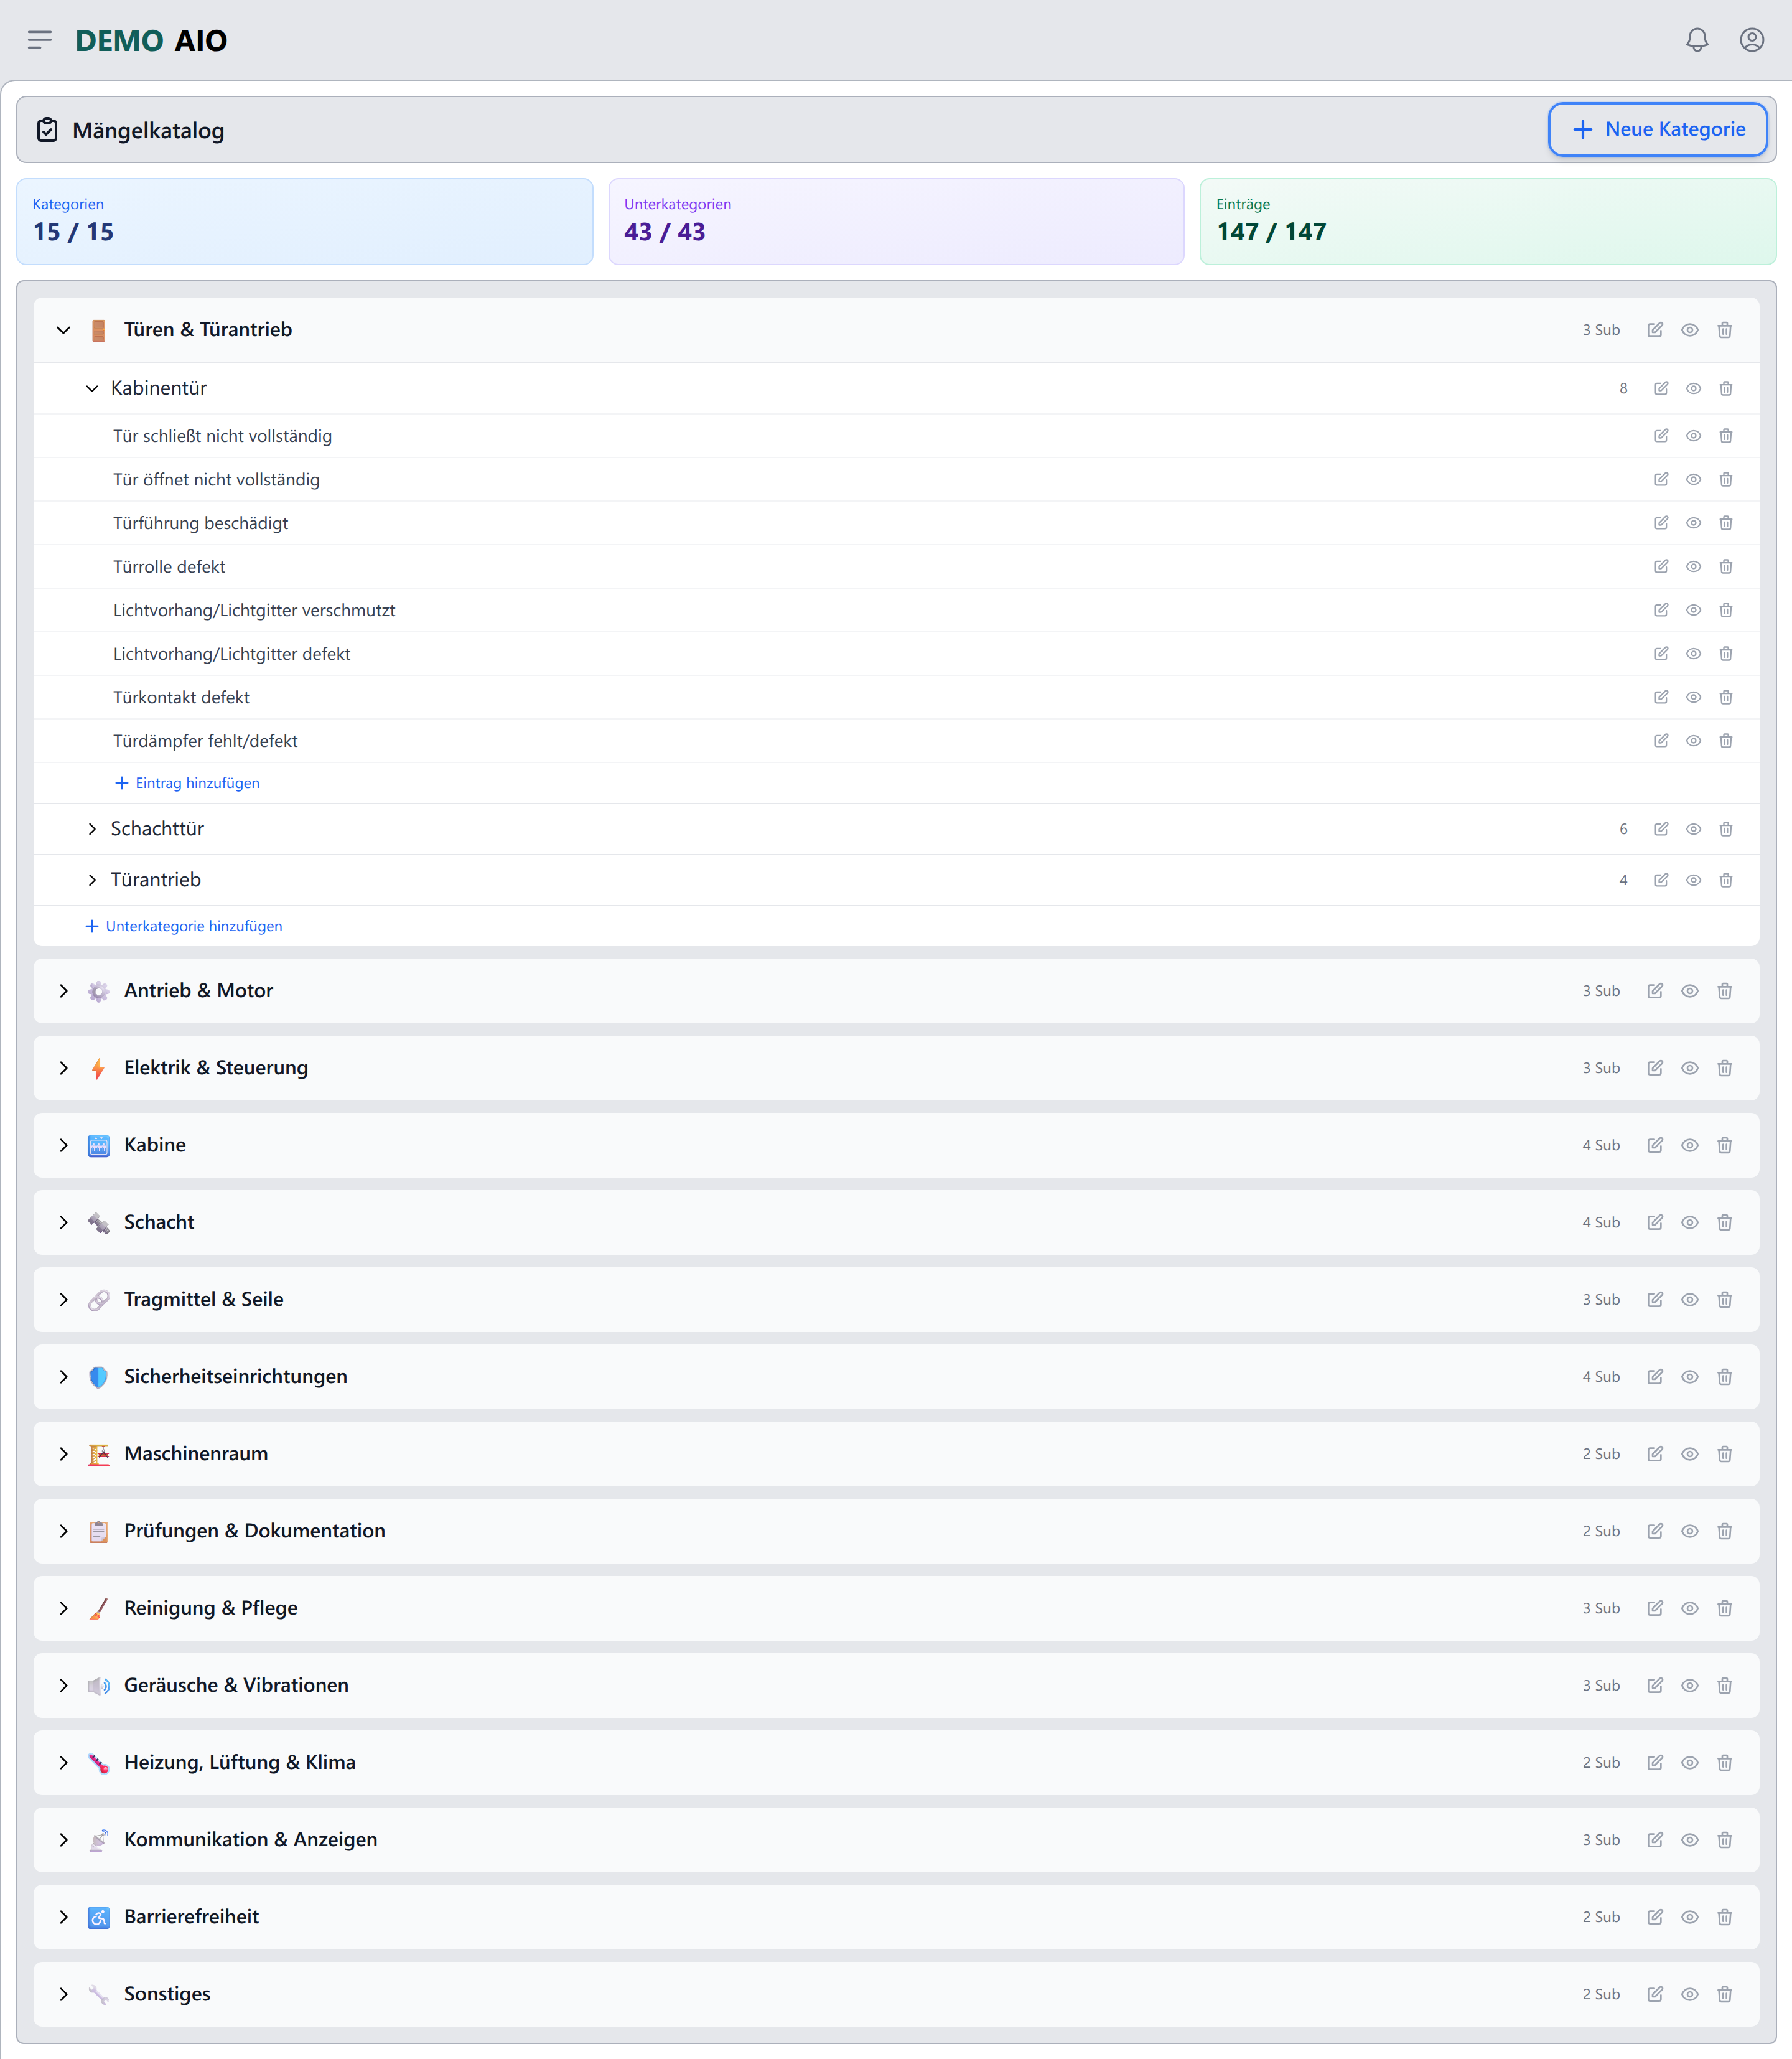
Task: Expand the Schacht category
Action: [x=64, y=1222]
